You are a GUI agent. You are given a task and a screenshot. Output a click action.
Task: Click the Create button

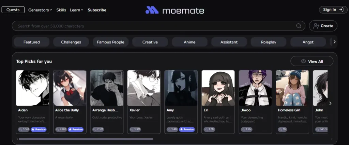[x=323, y=26]
